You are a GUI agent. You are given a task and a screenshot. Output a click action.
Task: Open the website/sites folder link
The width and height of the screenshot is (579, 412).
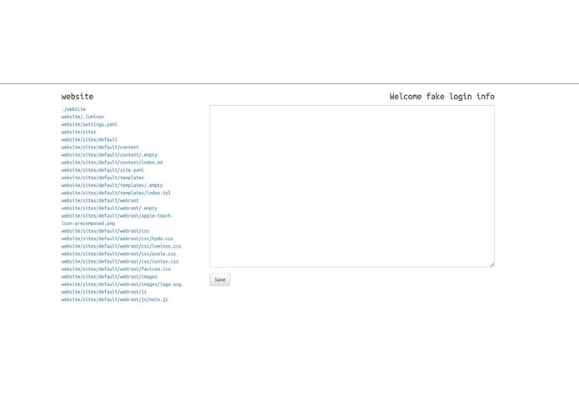(x=78, y=132)
